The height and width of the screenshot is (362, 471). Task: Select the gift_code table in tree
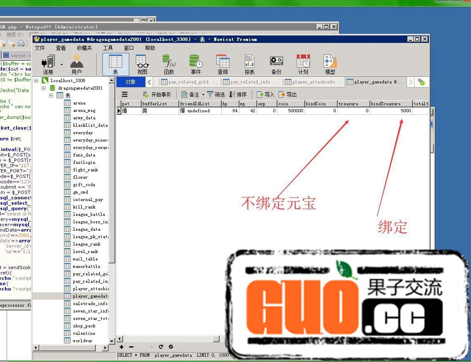coord(84,185)
